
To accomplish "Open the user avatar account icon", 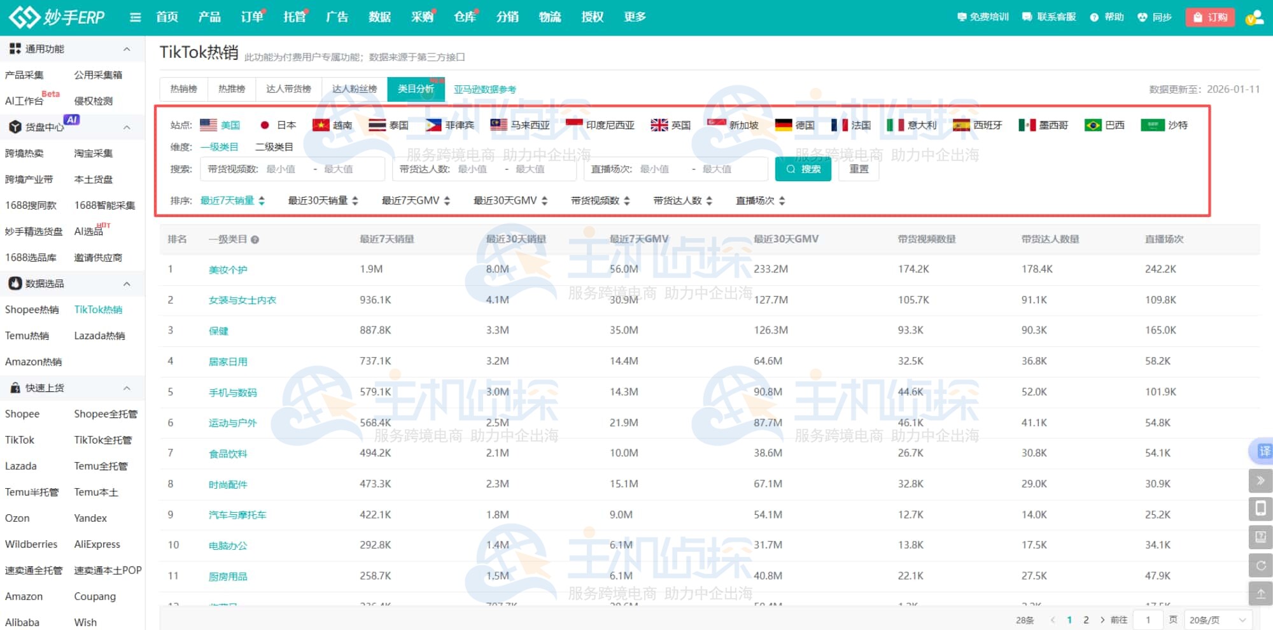I will (1253, 19).
